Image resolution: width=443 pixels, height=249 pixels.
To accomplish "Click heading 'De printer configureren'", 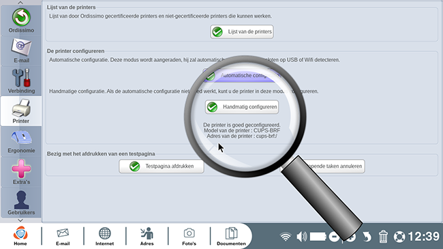I will click(76, 51).
